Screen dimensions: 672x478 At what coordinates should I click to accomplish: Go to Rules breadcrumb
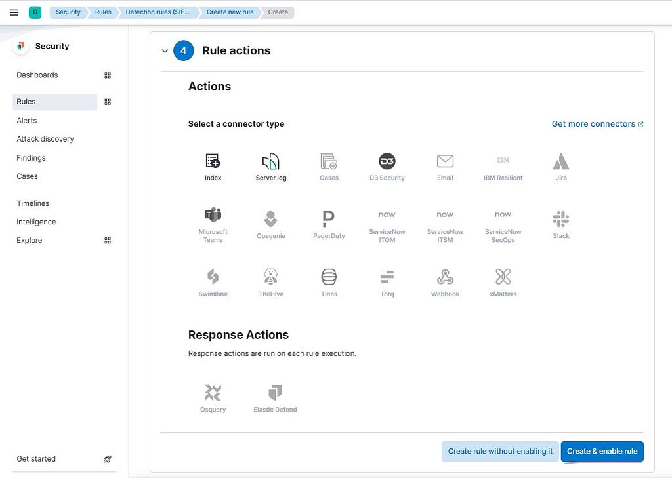(x=103, y=12)
